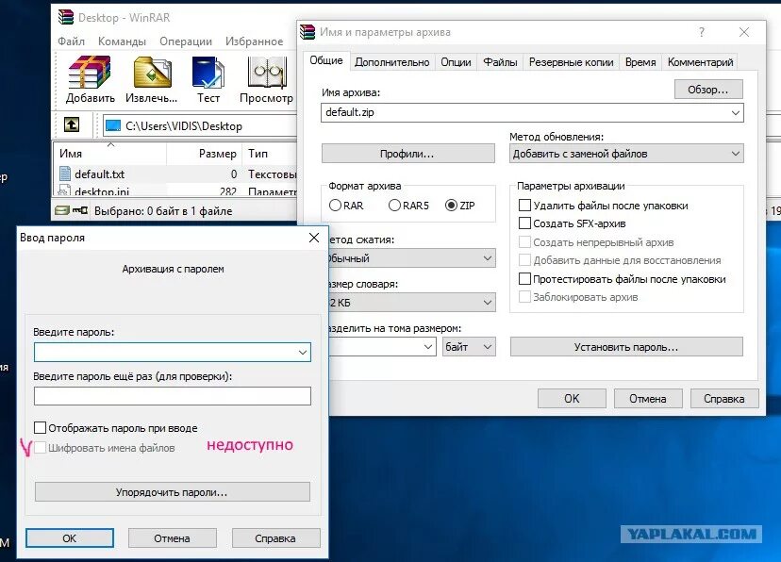Open the Операции menu in WinRAR
This screenshot has height=562, width=781.
point(186,41)
